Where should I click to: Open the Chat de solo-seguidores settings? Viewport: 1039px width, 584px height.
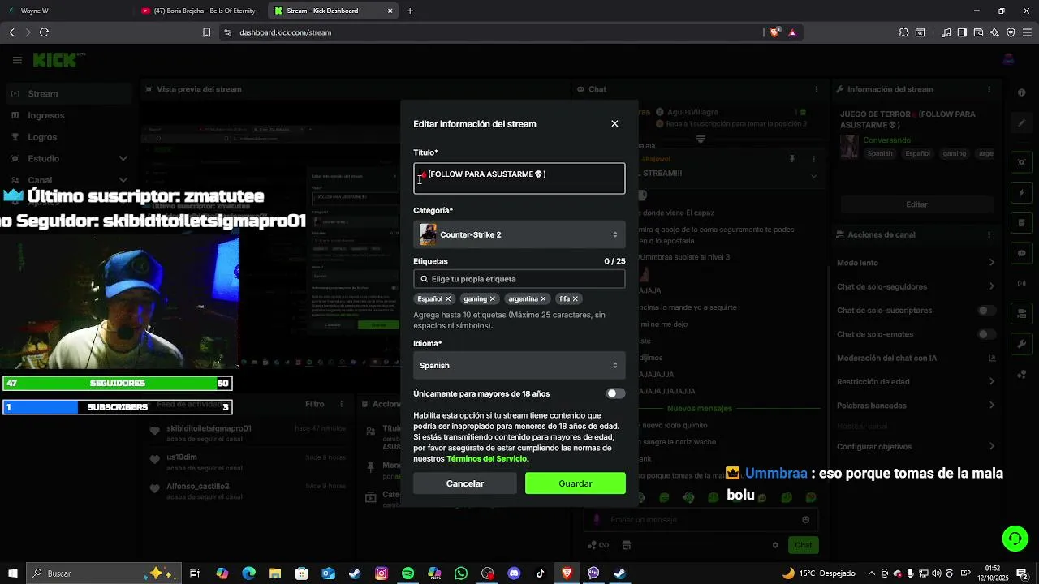pos(916,286)
